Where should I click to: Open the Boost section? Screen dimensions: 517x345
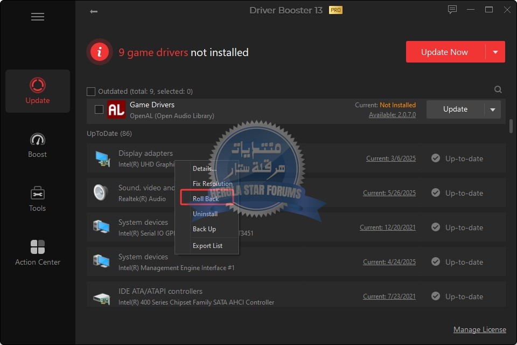coord(38,144)
